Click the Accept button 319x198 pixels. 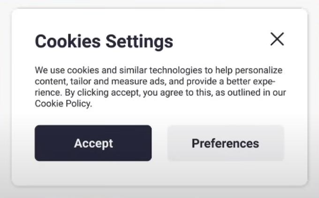(x=93, y=143)
